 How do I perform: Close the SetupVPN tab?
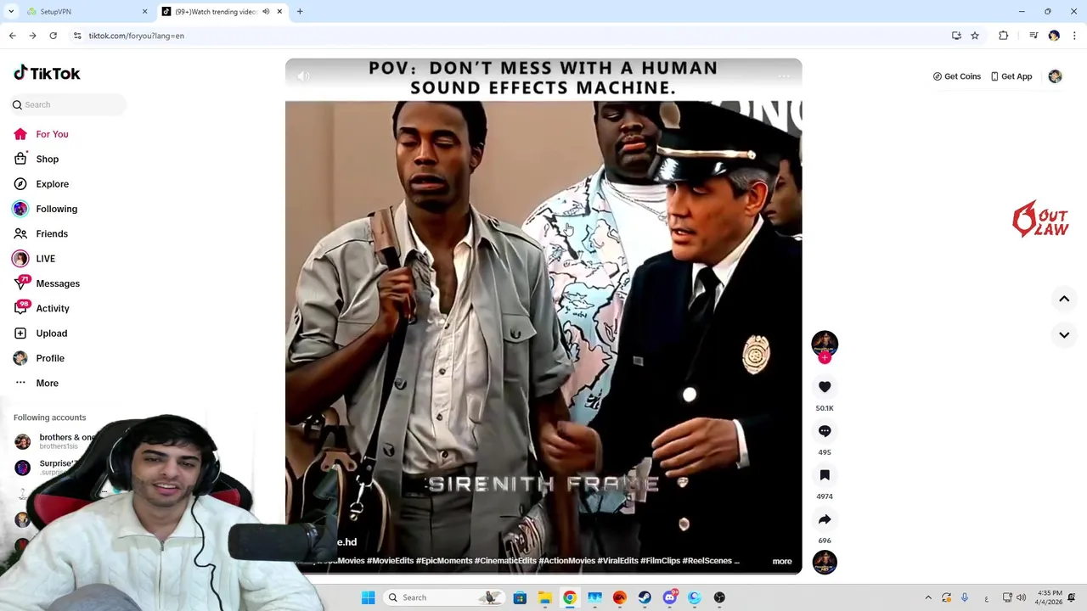pos(144,12)
